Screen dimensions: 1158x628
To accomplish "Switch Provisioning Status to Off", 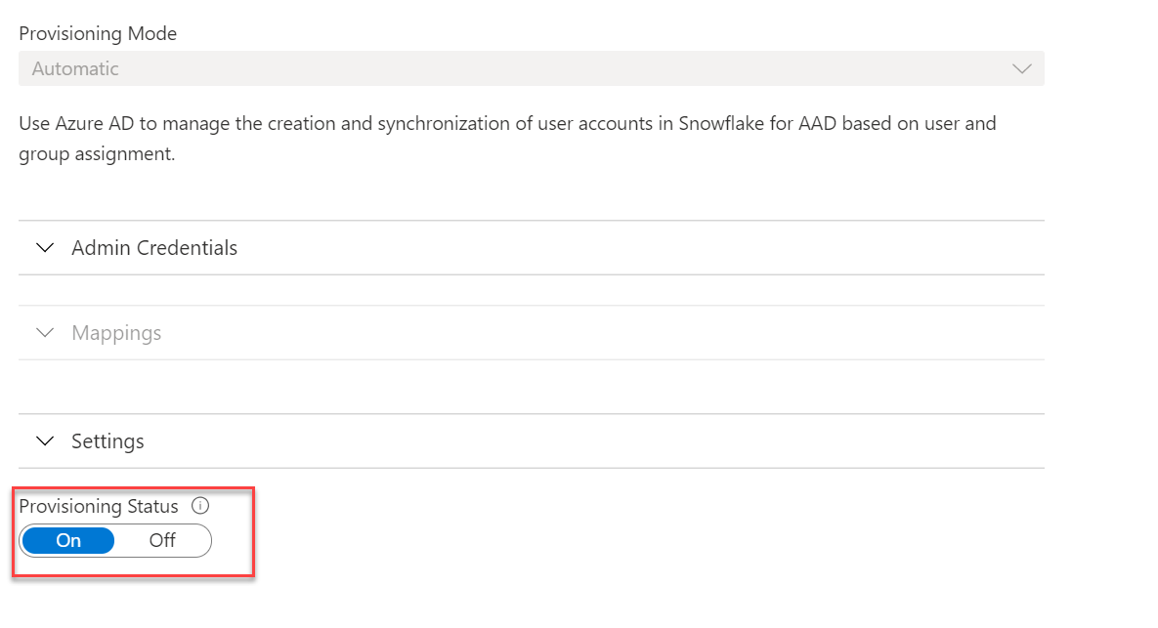I will click(162, 541).
